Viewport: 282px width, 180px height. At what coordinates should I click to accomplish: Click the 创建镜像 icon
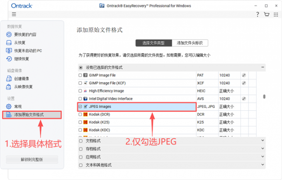(x=9, y=78)
